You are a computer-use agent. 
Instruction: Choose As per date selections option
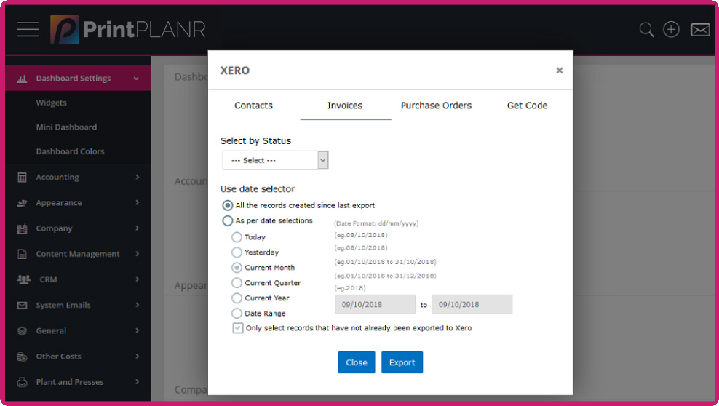coord(228,220)
